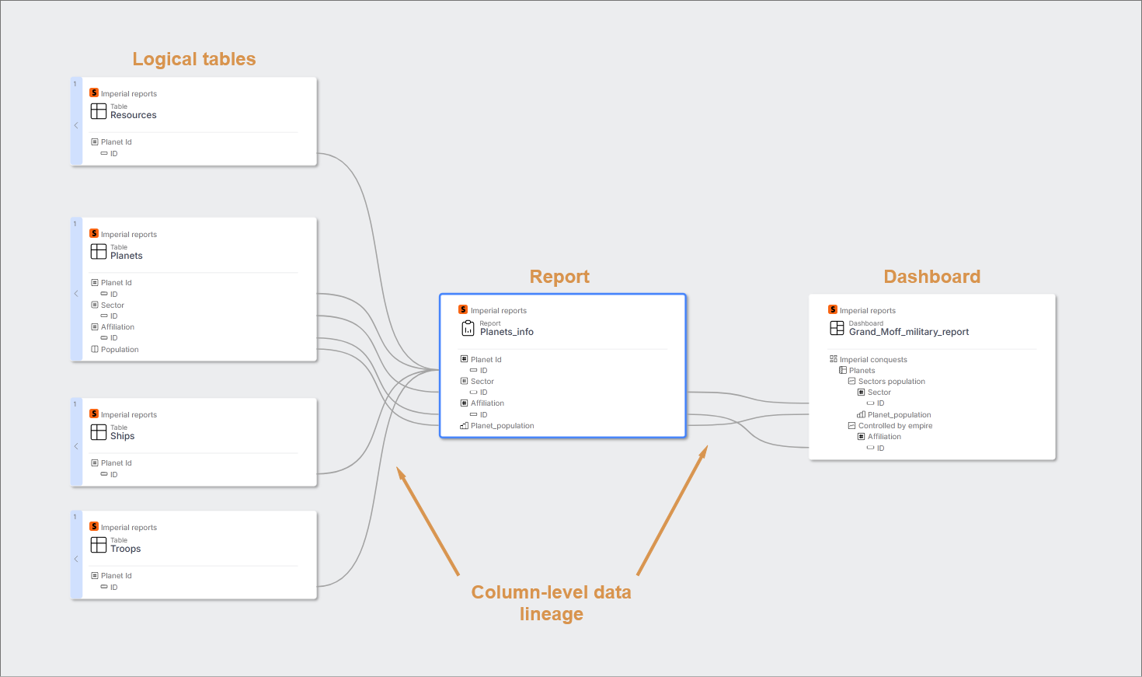Select the Troops table title

tap(125, 549)
